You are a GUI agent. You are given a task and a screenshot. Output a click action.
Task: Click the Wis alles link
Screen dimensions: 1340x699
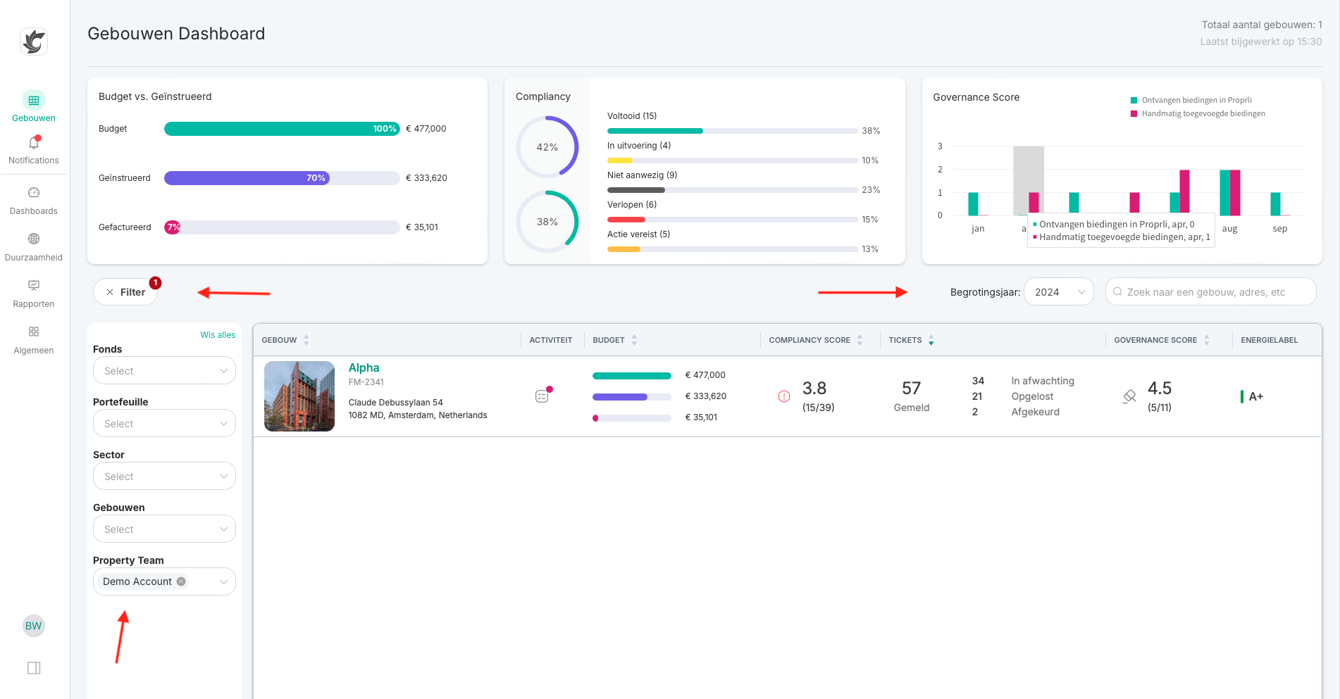217,334
